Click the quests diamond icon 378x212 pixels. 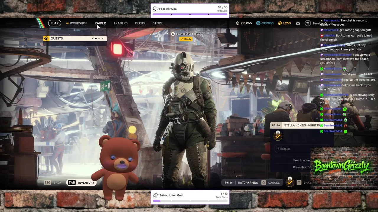click(x=46, y=38)
